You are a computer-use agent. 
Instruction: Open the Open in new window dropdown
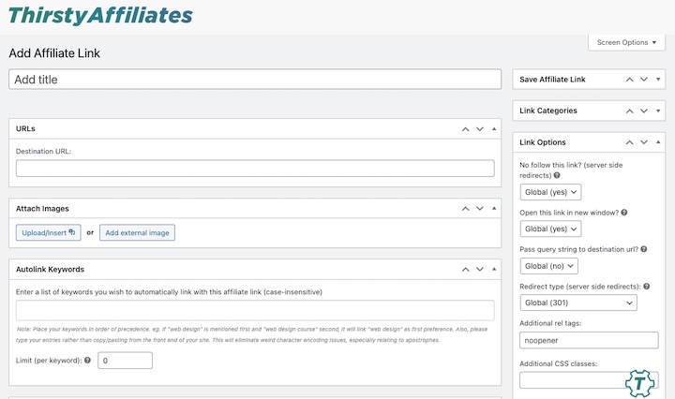550,229
